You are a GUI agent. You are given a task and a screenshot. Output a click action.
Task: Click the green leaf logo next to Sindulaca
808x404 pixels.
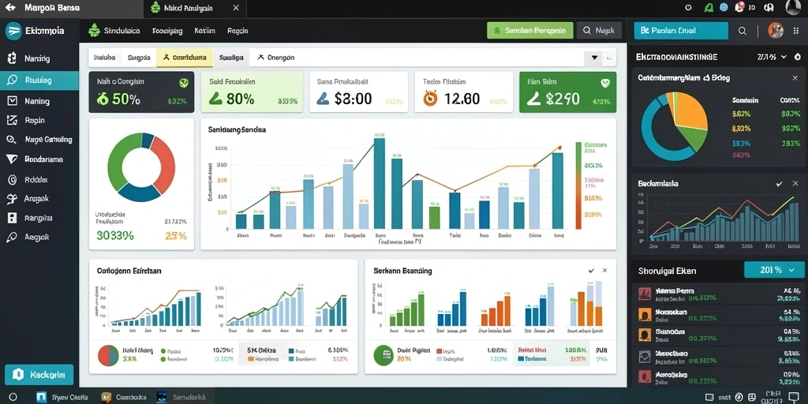pos(94,31)
